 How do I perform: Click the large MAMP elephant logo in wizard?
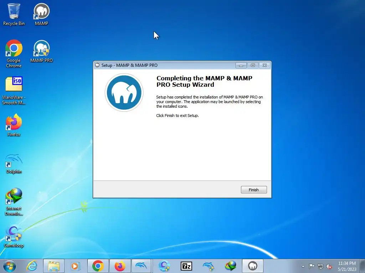tap(124, 92)
